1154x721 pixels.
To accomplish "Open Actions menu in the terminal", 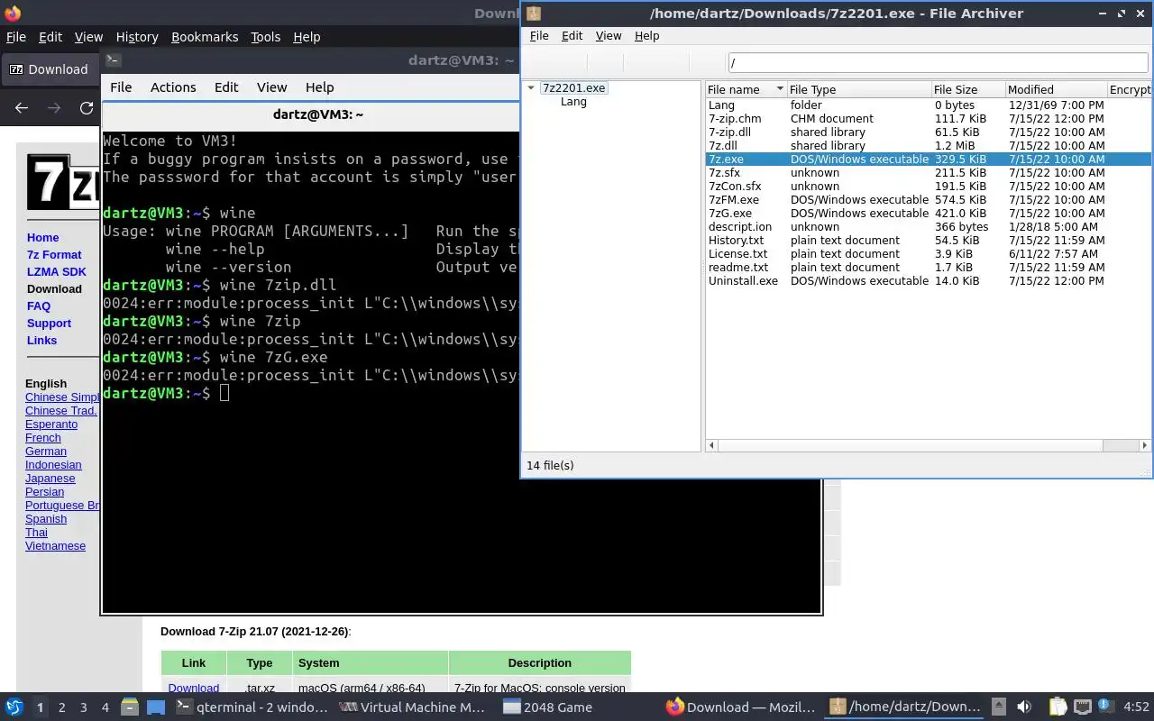I will pos(173,87).
